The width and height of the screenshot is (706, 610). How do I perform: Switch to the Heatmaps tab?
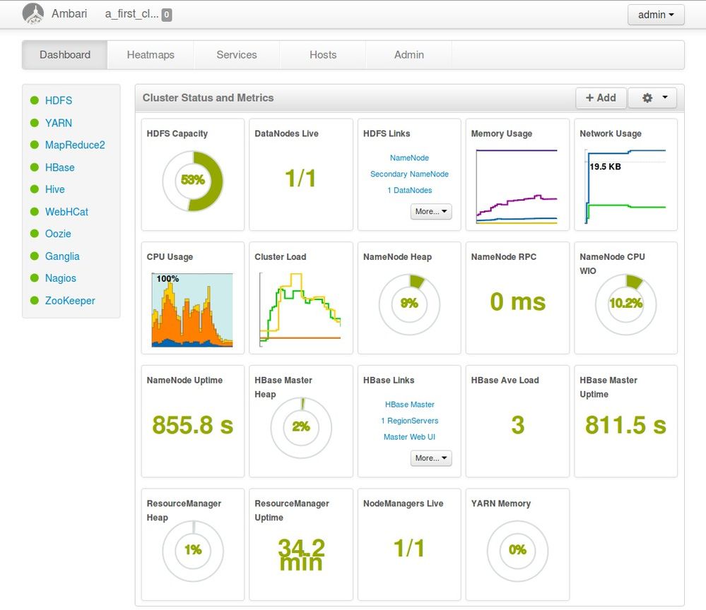pos(151,54)
